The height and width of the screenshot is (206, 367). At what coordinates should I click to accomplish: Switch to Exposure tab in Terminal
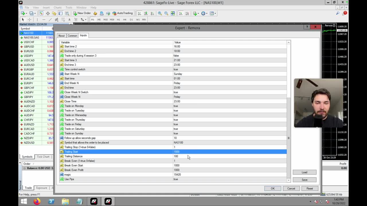(42, 188)
